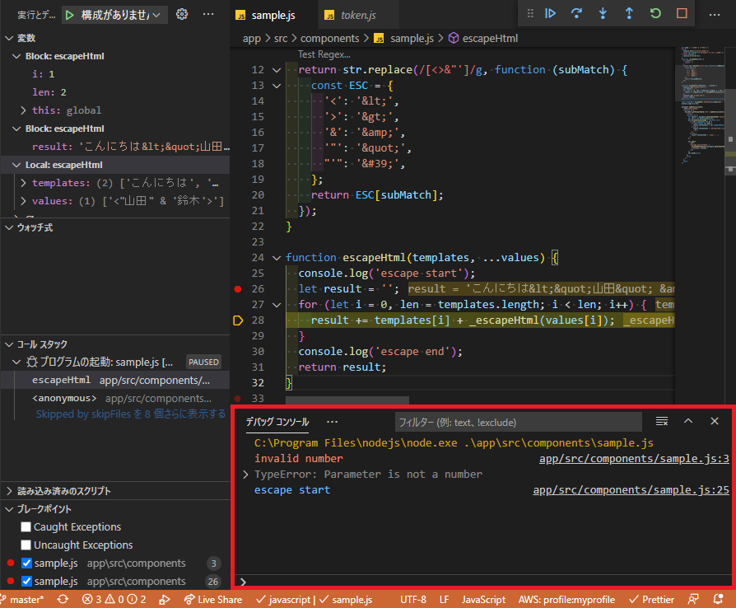Image resolution: width=736 pixels, height=608 pixels.
Task: Continue execution in the debug toolbar
Action: point(550,14)
